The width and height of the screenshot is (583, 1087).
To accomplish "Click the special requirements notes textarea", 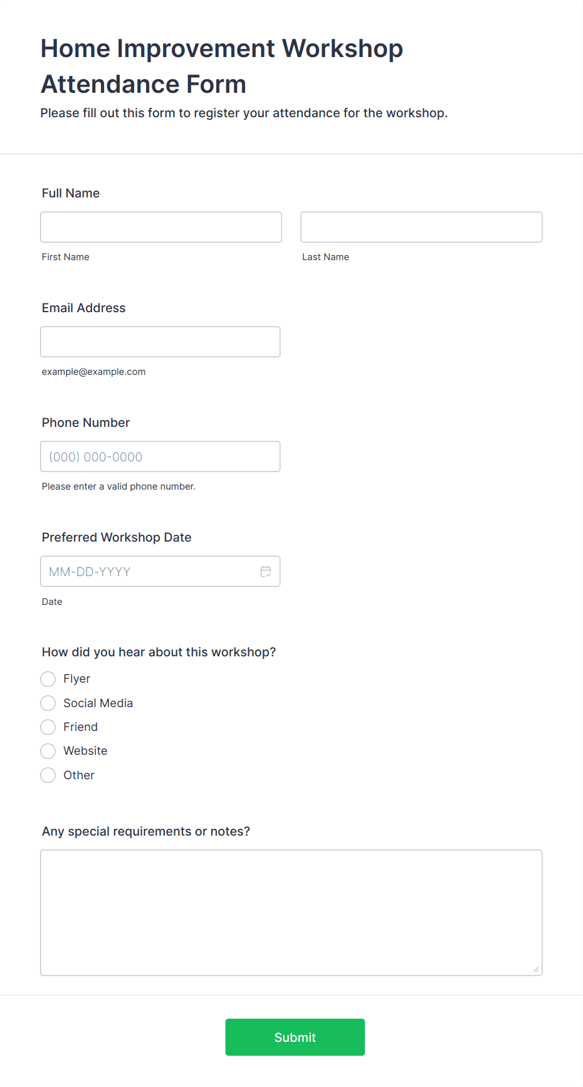I will pos(291,913).
